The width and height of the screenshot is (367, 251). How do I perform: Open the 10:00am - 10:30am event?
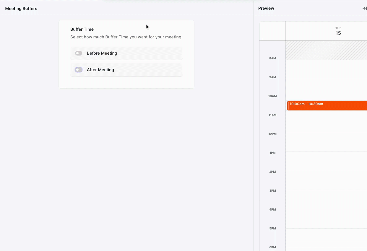coord(327,106)
